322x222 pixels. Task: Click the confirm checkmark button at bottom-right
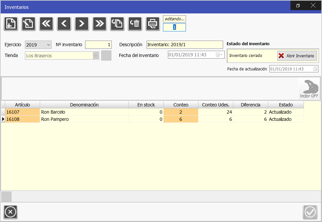[x=310, y=212]
